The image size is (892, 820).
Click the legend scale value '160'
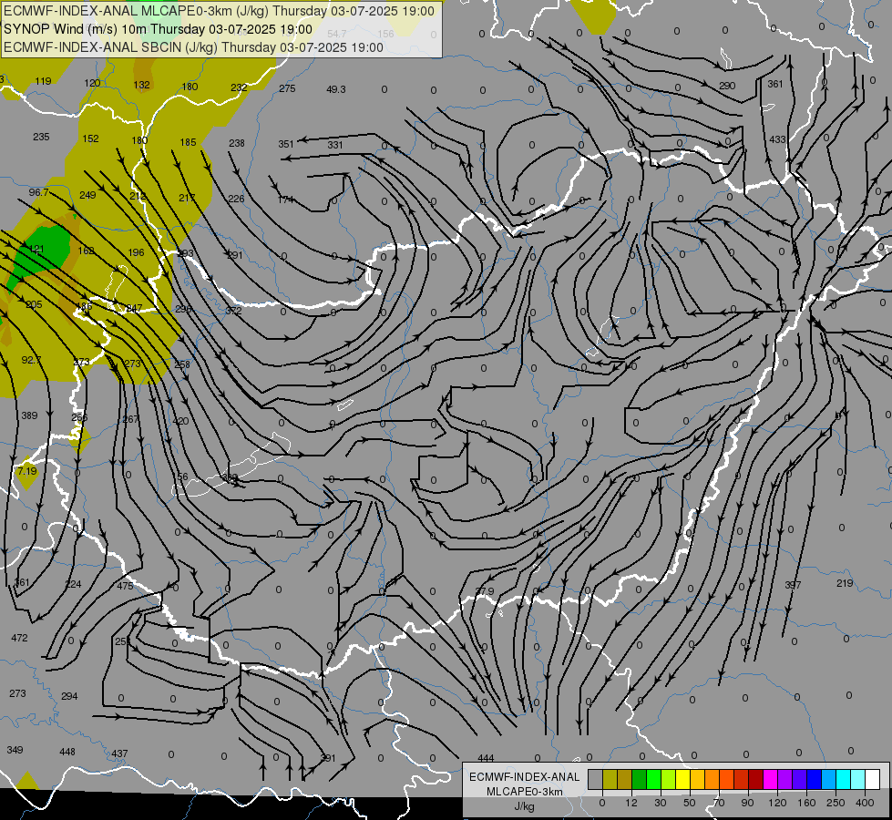pyautogui.click(x=806, y=803)
